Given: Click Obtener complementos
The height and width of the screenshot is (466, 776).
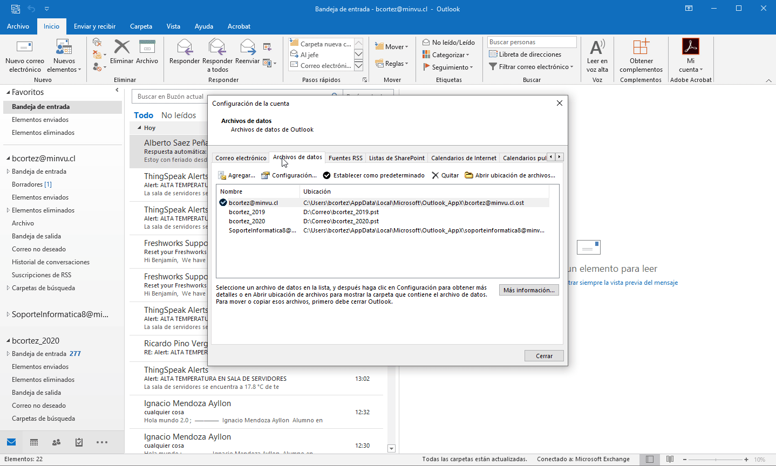Looking at the screenshot, I should (641, 56).
